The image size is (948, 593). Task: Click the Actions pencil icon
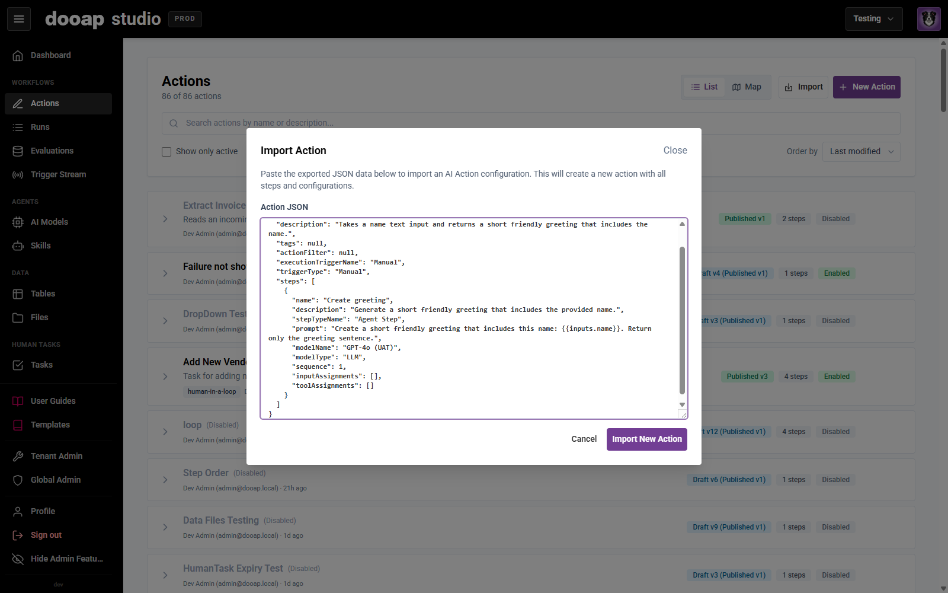[x=18, y=103]
